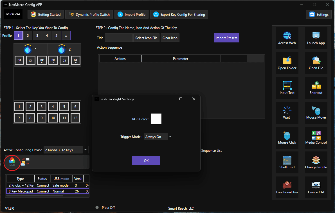Click the device sync icon beside RGB
335x213 pixels.
point(25,162)
